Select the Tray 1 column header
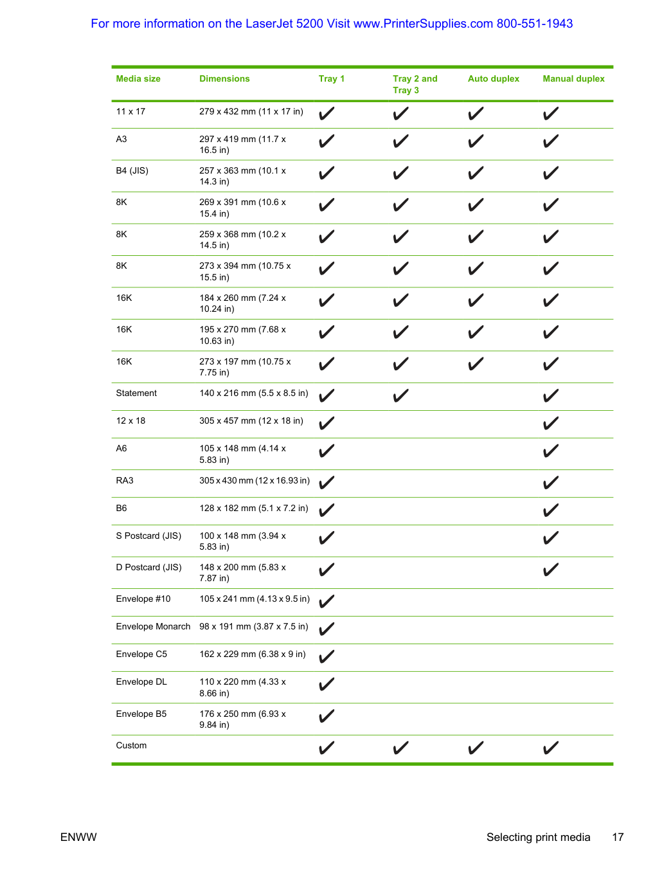664x884 pixels. [332, 78]
